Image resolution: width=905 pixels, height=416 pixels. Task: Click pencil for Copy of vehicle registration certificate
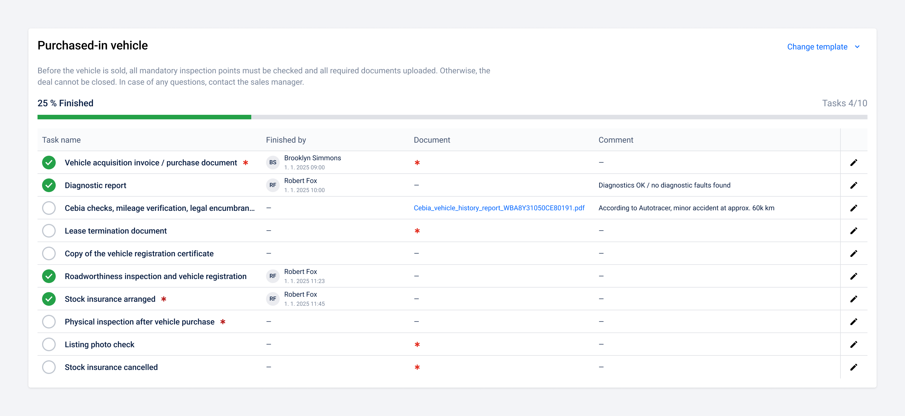pos(854,253)
